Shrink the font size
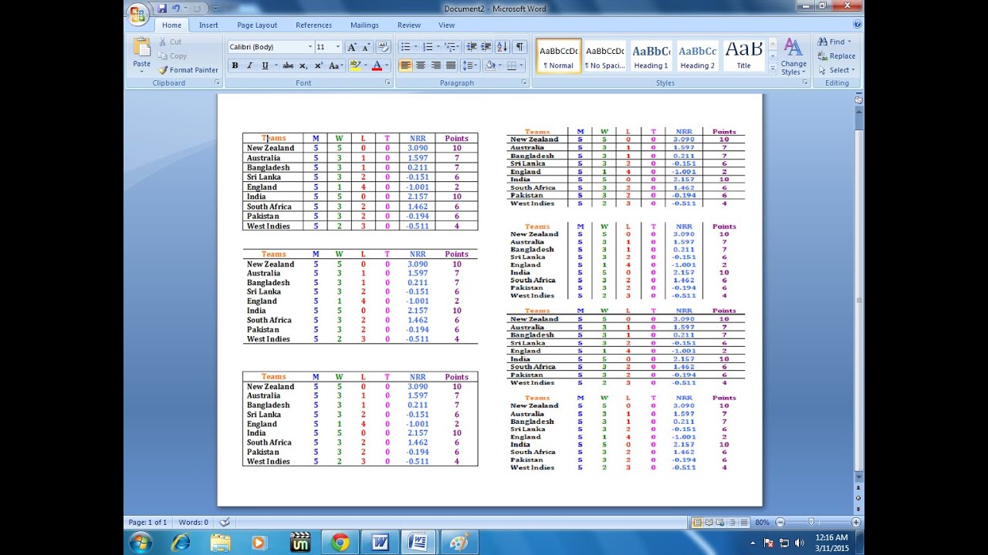The width and height of the screenshot is (988, 555). [366, 47]
